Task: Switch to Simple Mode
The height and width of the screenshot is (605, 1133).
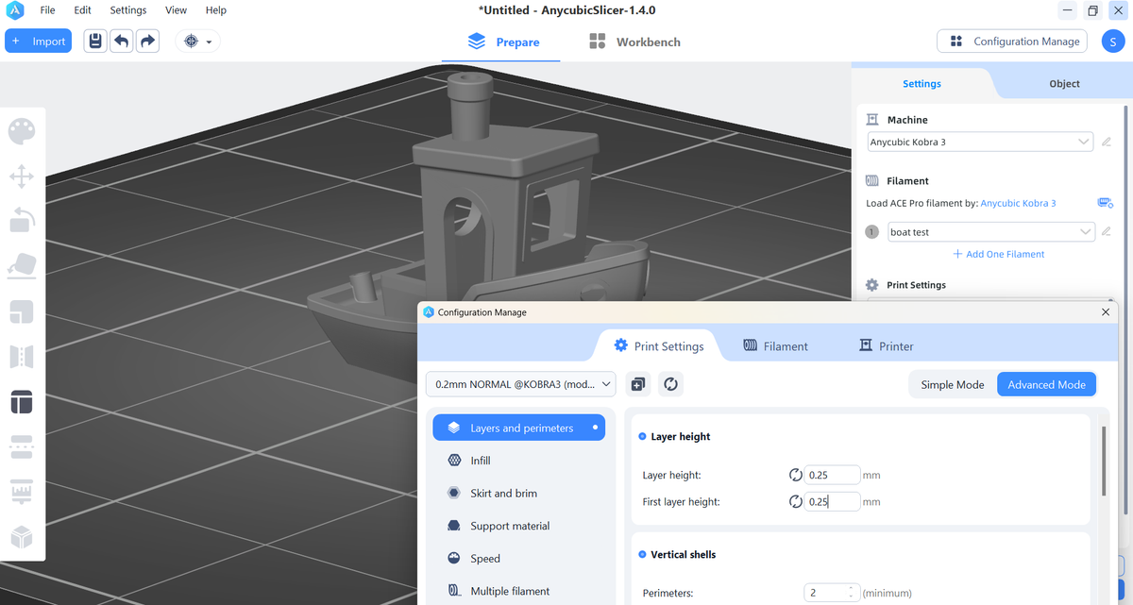Action: coord(952,384)
